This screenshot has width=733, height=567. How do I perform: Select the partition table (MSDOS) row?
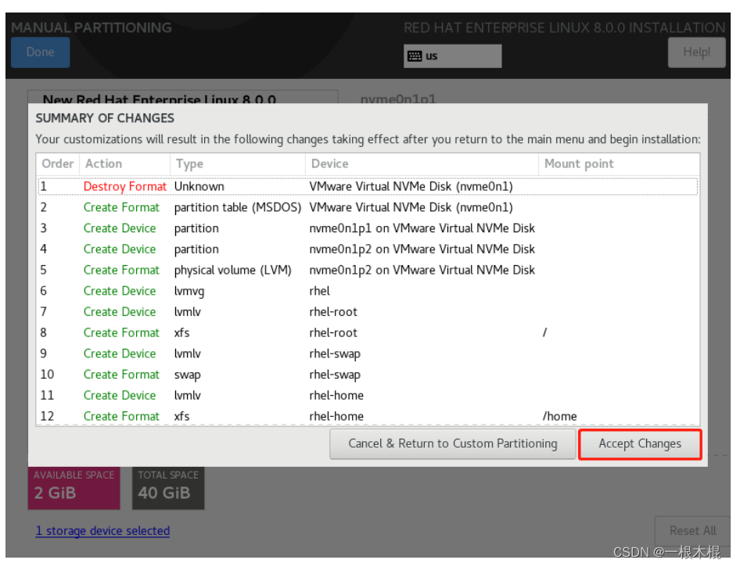pos(368,207)
